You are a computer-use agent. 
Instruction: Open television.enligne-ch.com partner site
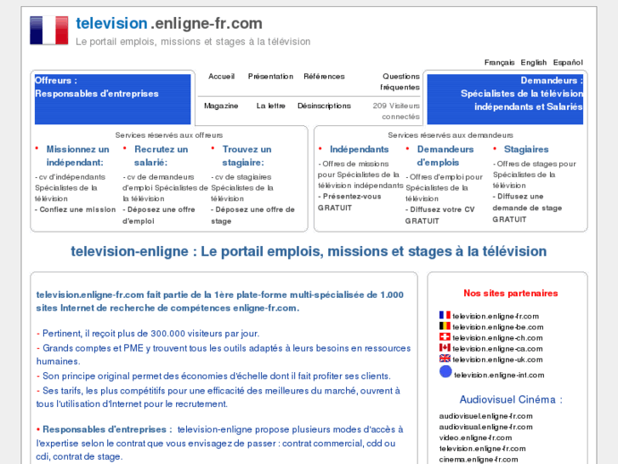(x=497, y=338)
